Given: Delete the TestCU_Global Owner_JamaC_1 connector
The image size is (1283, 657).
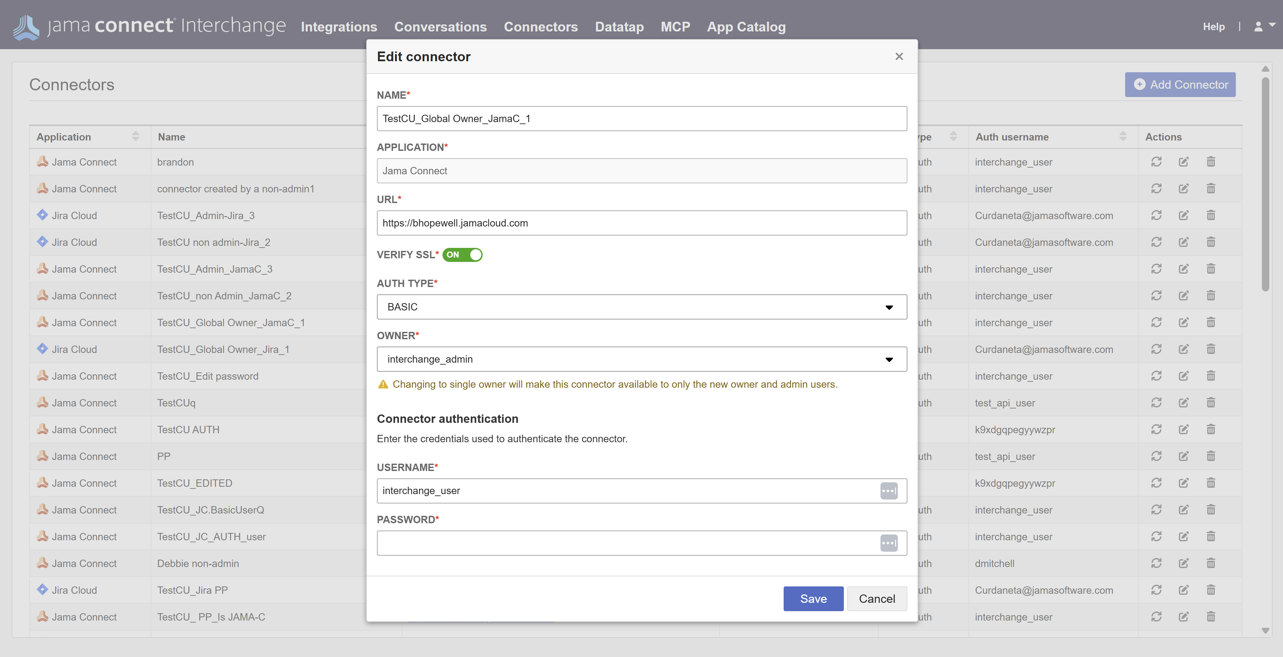Looking at the screenshot, I should 1211,322.
